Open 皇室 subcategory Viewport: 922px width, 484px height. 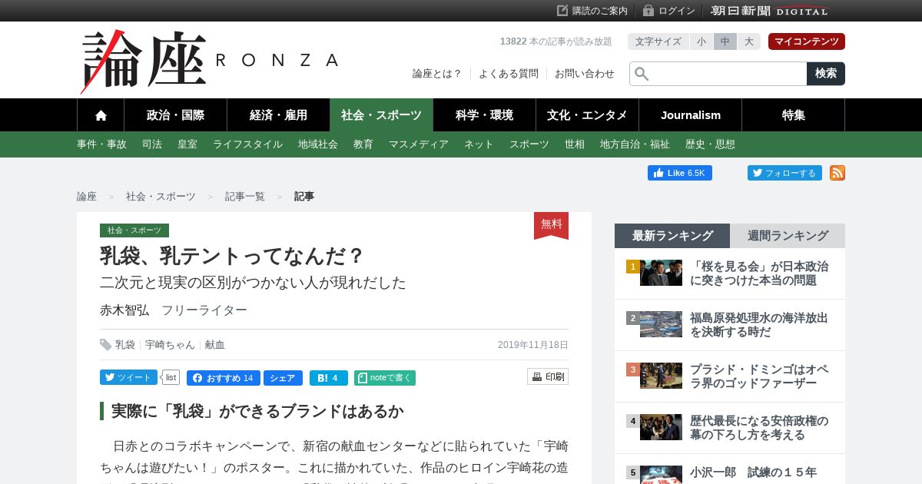click(187, 144)
